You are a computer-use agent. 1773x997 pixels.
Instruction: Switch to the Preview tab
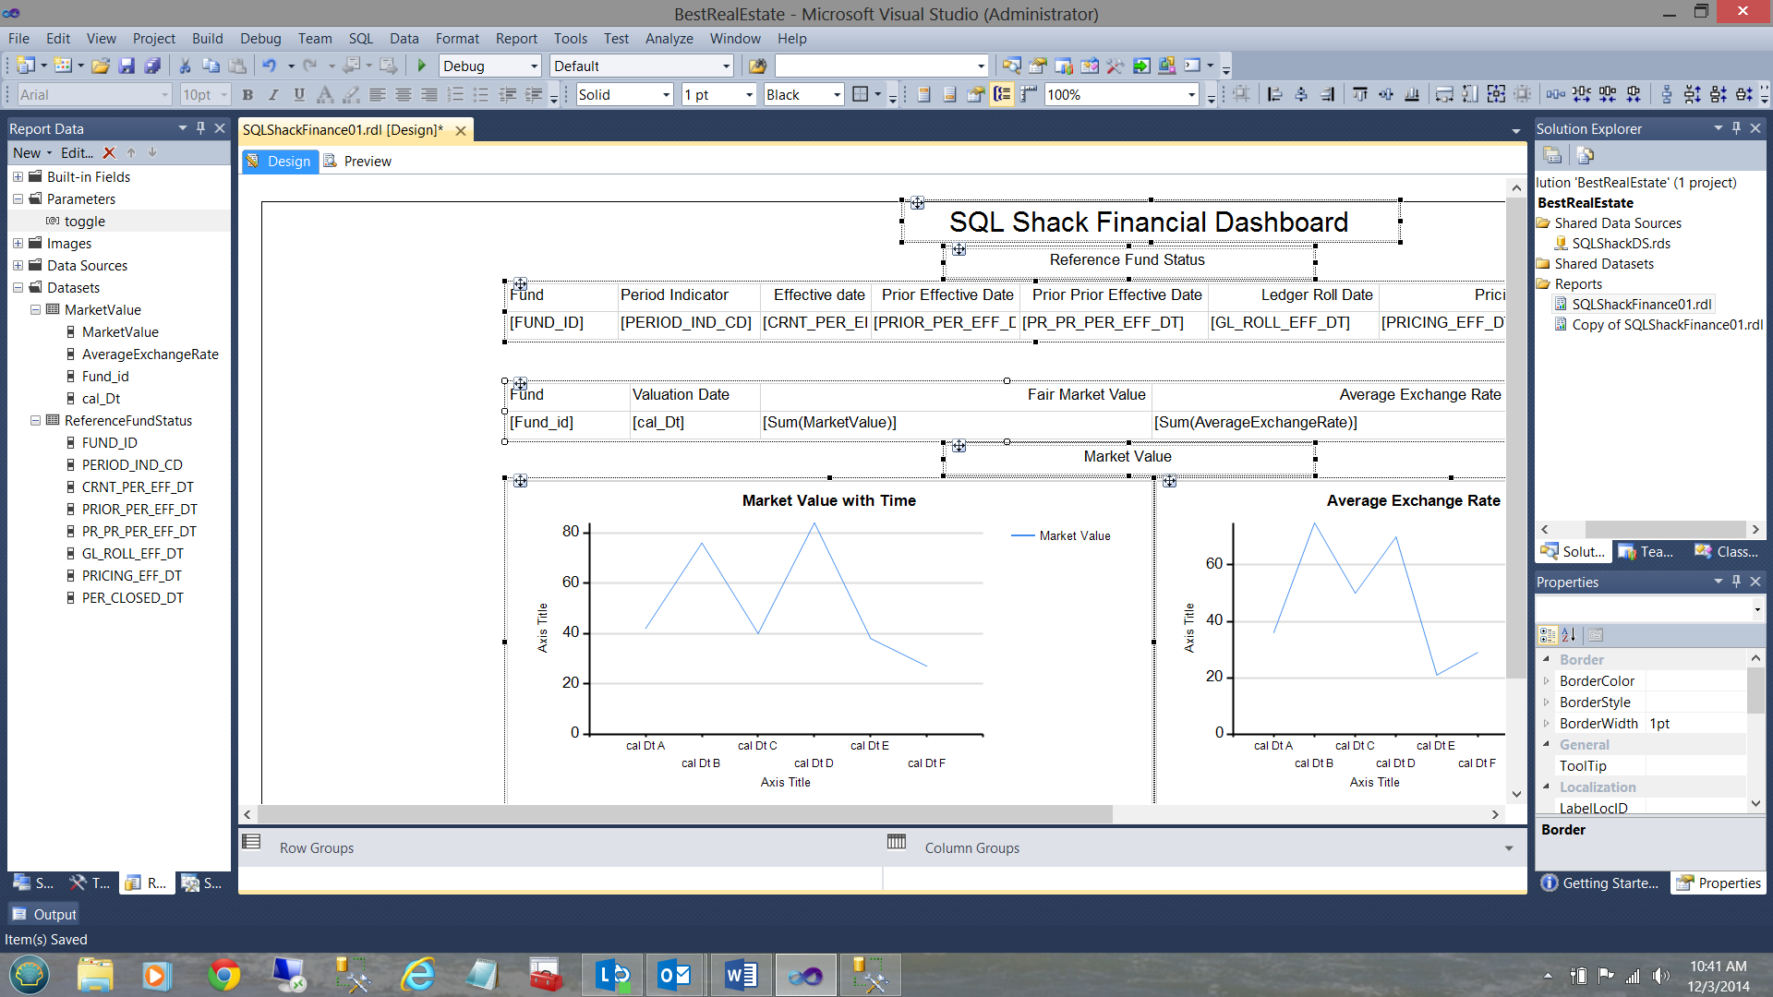pos(358,161)
